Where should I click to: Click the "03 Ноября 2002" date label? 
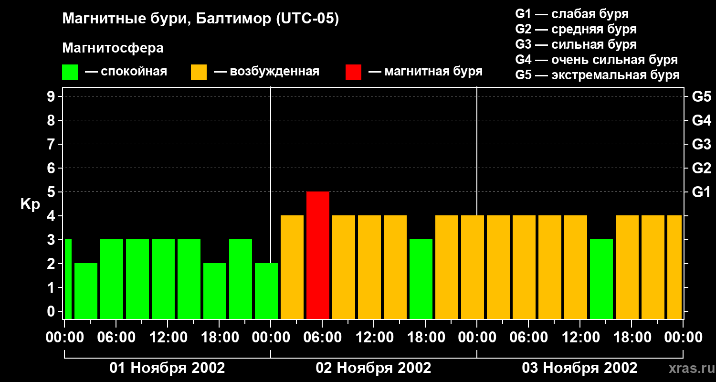[x=579, y=368]
